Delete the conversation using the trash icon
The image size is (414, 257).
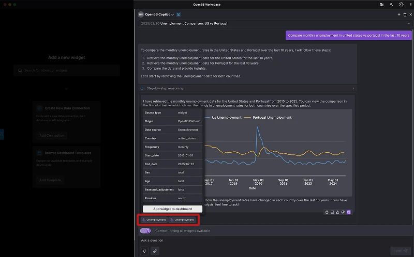tap(405, 14)
